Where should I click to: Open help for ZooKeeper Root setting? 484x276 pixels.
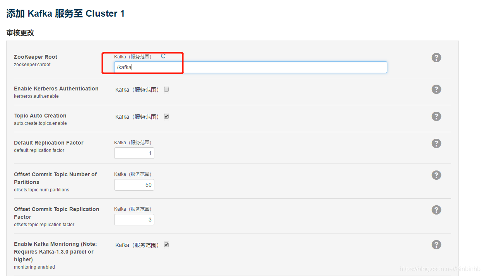[436, 58]
